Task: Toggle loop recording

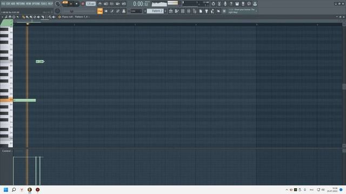Action: click(124, 4)
